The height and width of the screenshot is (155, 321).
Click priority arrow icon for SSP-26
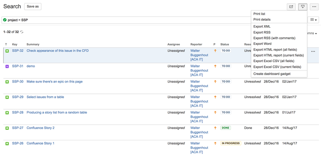(x=215, y=143)
